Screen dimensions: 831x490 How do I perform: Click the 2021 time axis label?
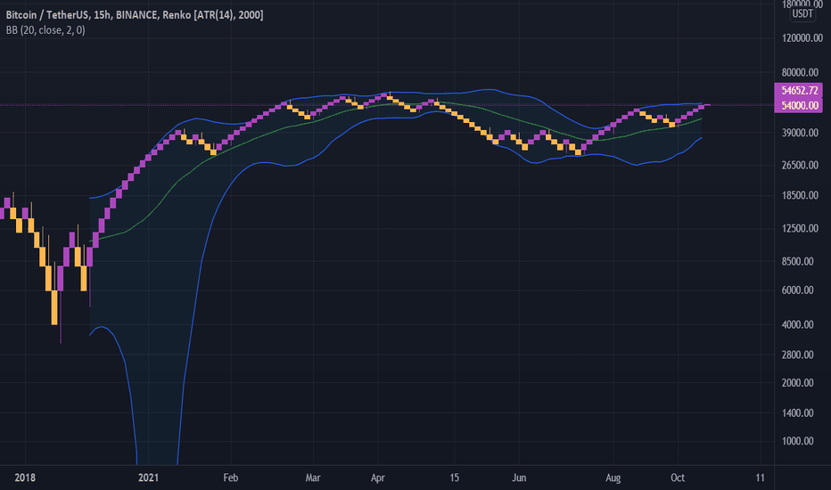148,478
